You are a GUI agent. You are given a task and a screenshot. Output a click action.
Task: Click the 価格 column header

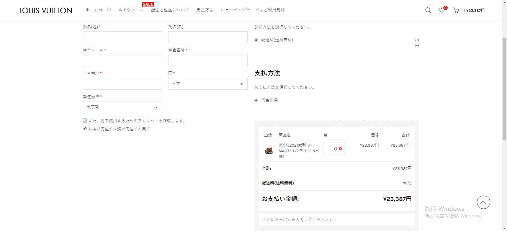pos(375,135)
